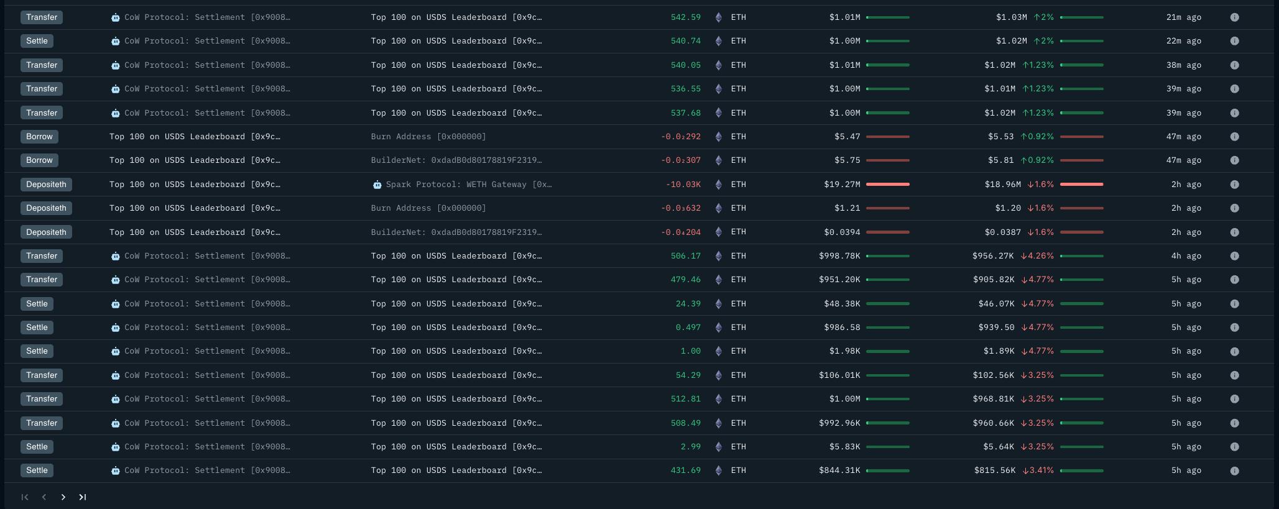Open Spark Protocol: WETH Gateway address link
This screenshot has width=1279, height=509.
coord(468,185)
